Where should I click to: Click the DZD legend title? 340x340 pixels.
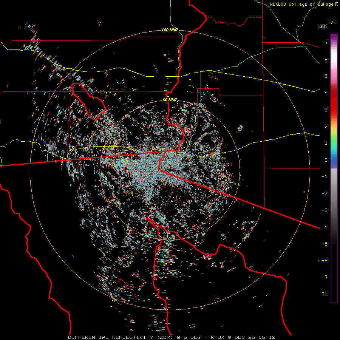coord(332,23)
